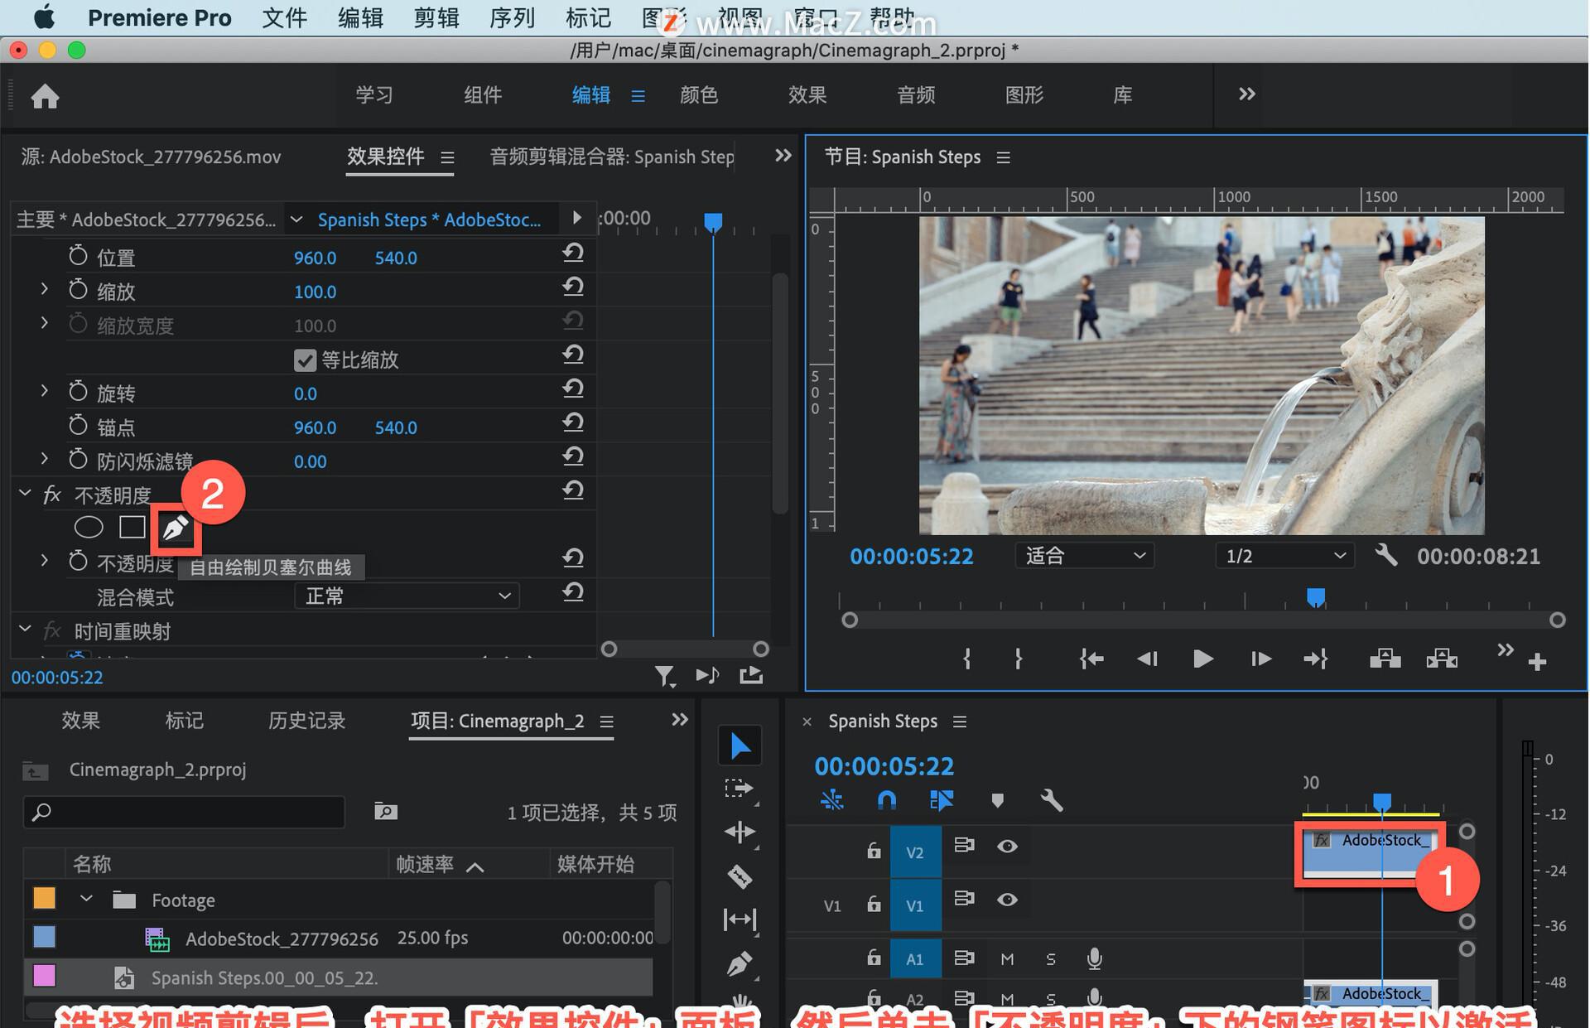Toggle the 不透明度 fx effect
The image size is (1590, 1028).
click(x=52, y=495)
